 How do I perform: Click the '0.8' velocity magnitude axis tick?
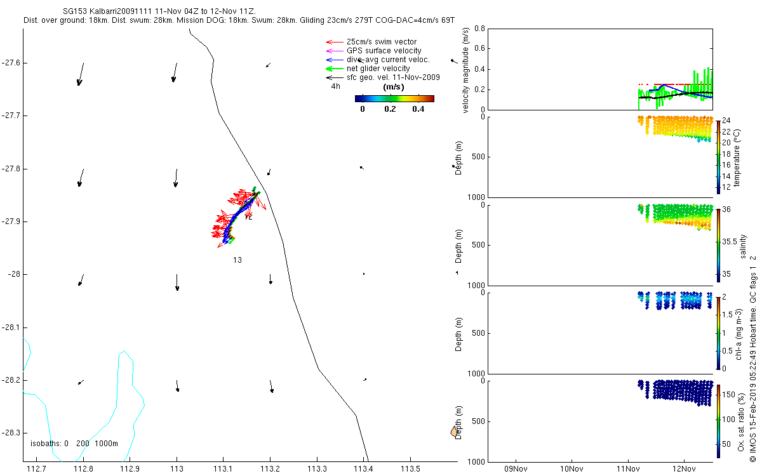(479, 29)
